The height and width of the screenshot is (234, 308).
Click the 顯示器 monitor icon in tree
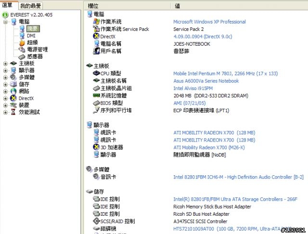(13, 70)
